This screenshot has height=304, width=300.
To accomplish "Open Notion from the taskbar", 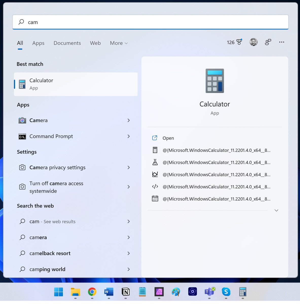I will 126,292.
